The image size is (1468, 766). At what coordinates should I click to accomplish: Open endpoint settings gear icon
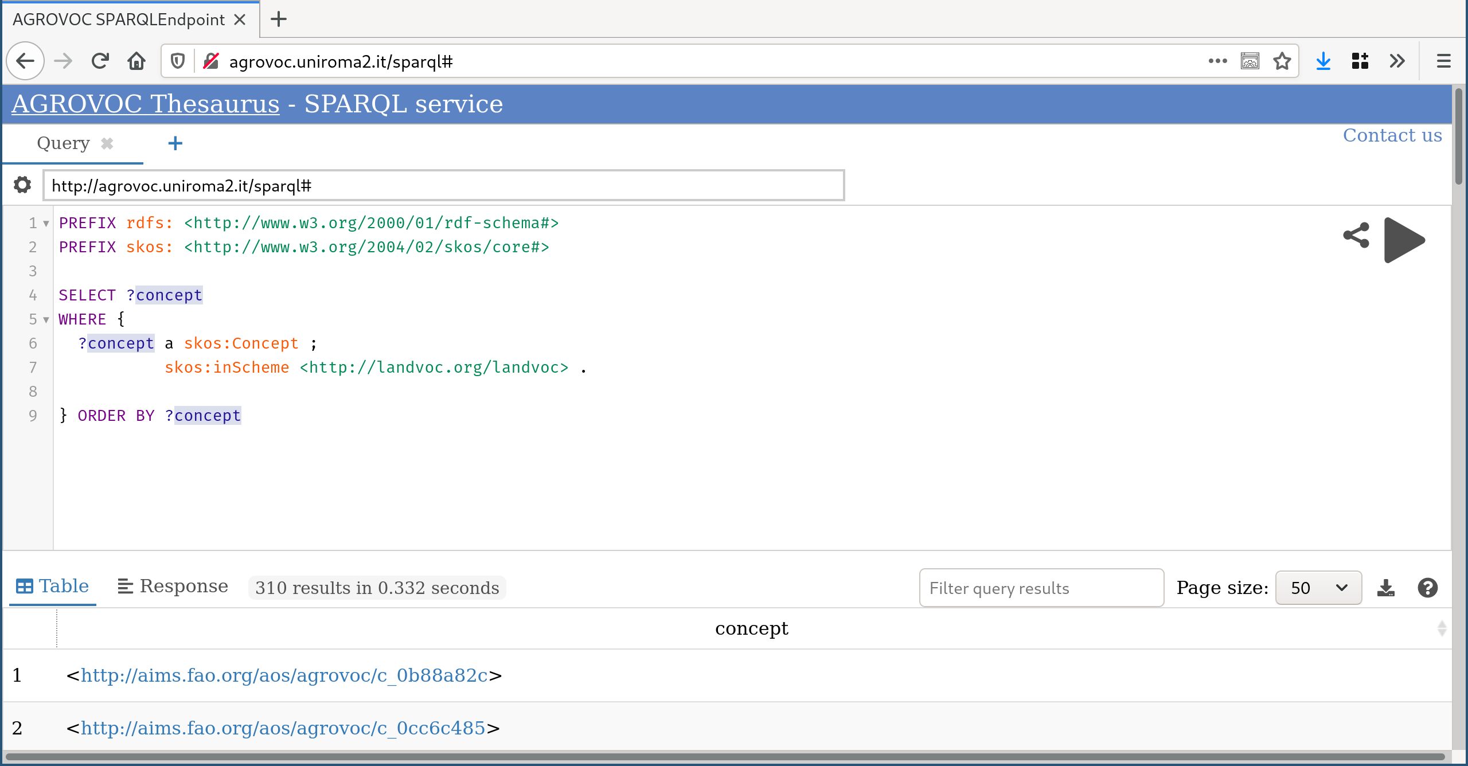(22, 185)
